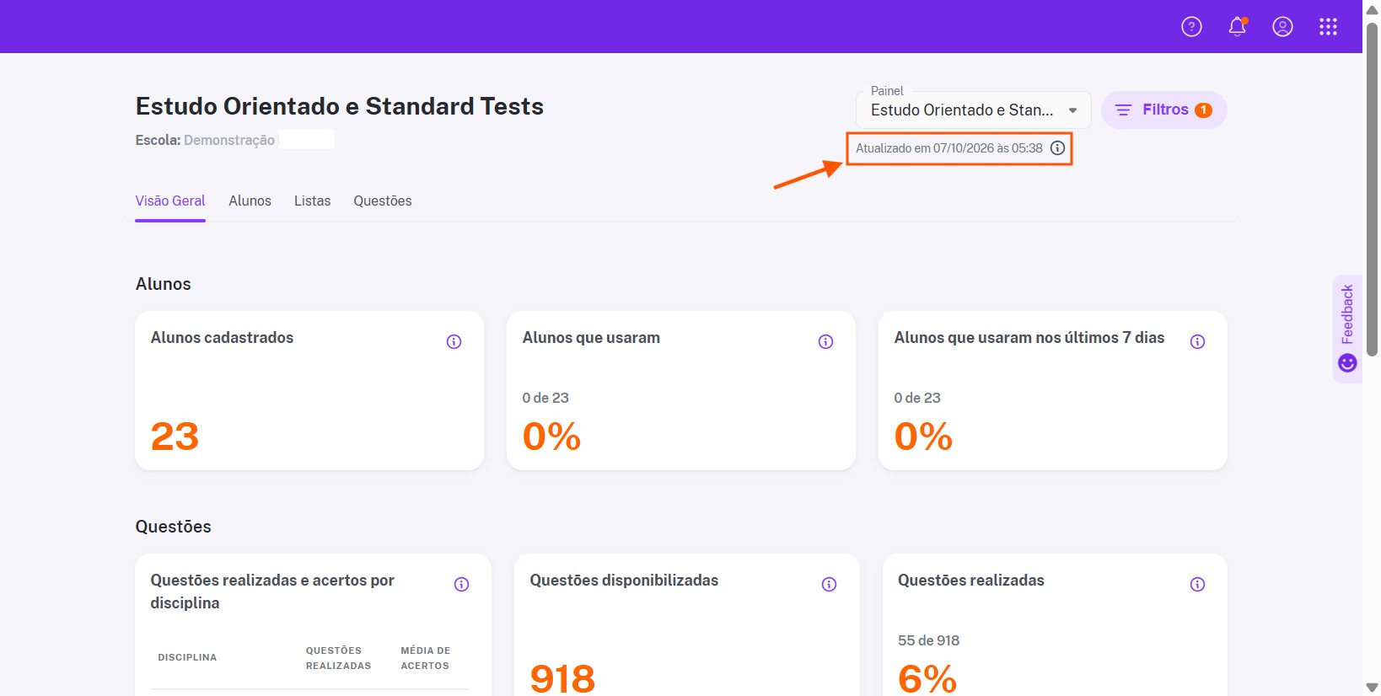This screenshot has width=1381, height=696.
Task: Switch to the Questões tab
Action: 383,201
